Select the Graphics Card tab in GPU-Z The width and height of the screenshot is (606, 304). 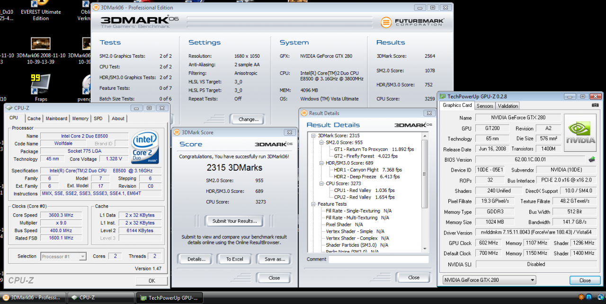[x=457, y=105]
